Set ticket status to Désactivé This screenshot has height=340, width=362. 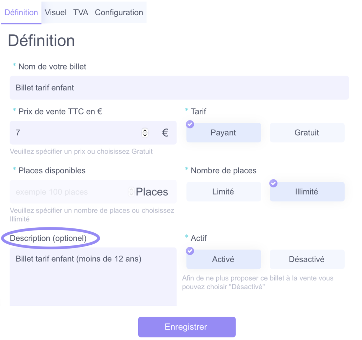point(307,259)
